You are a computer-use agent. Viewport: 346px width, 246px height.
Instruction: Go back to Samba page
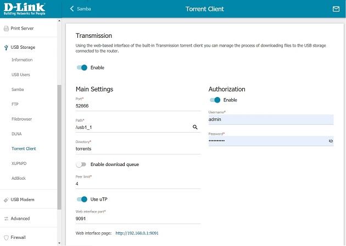click(84, 9)
